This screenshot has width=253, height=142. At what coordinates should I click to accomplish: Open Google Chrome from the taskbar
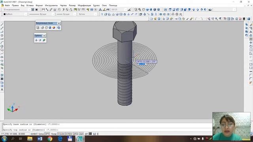50,138
